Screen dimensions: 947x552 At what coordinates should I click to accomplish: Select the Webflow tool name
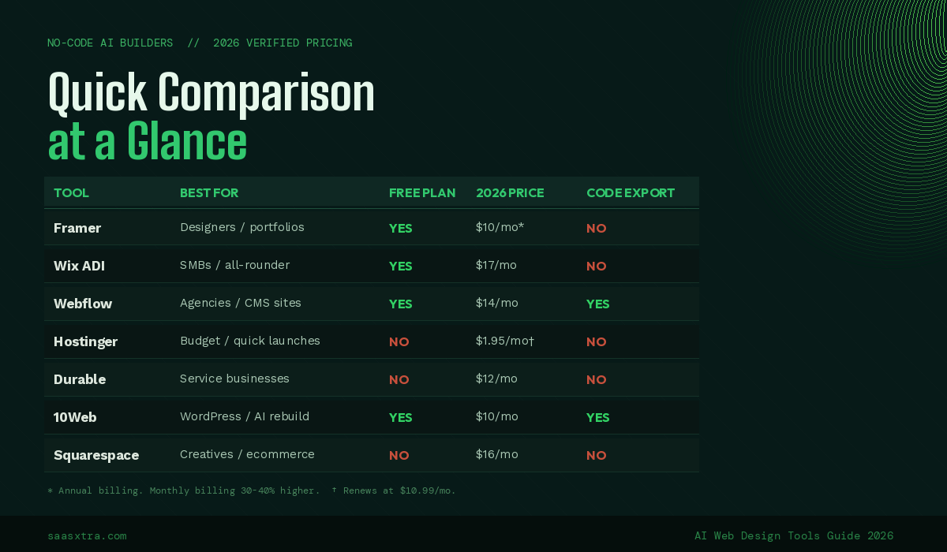(x=83, y=304)
